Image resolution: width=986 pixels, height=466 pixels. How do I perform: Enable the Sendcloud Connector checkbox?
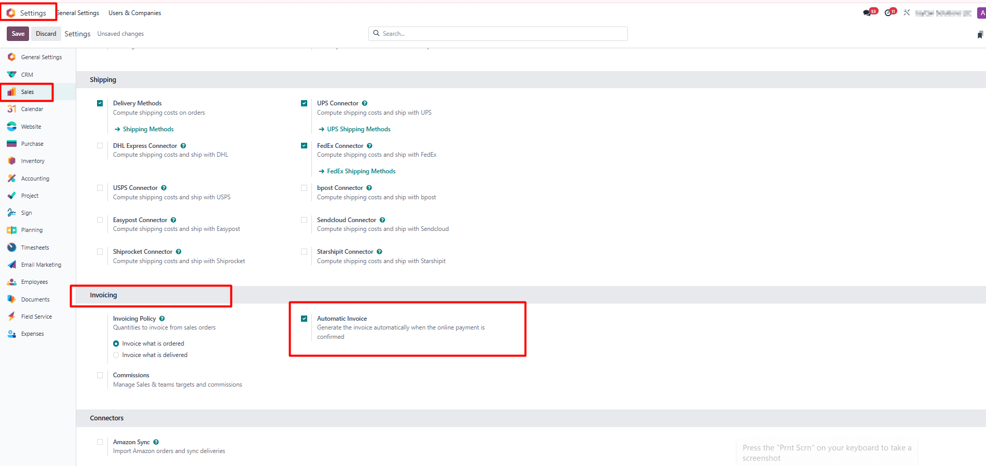pos(304,220)
